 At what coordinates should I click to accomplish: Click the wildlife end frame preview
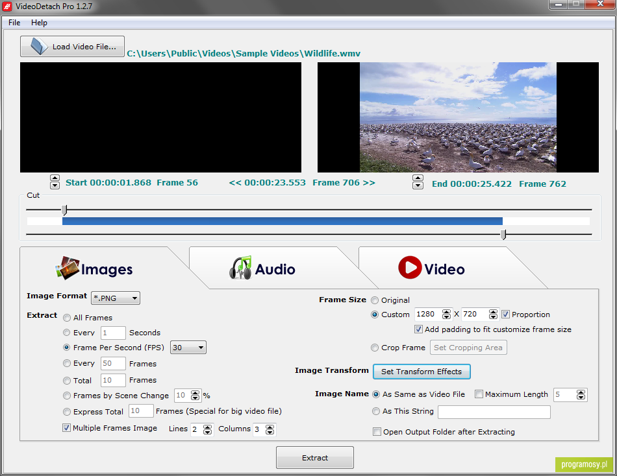click(458, 117)
